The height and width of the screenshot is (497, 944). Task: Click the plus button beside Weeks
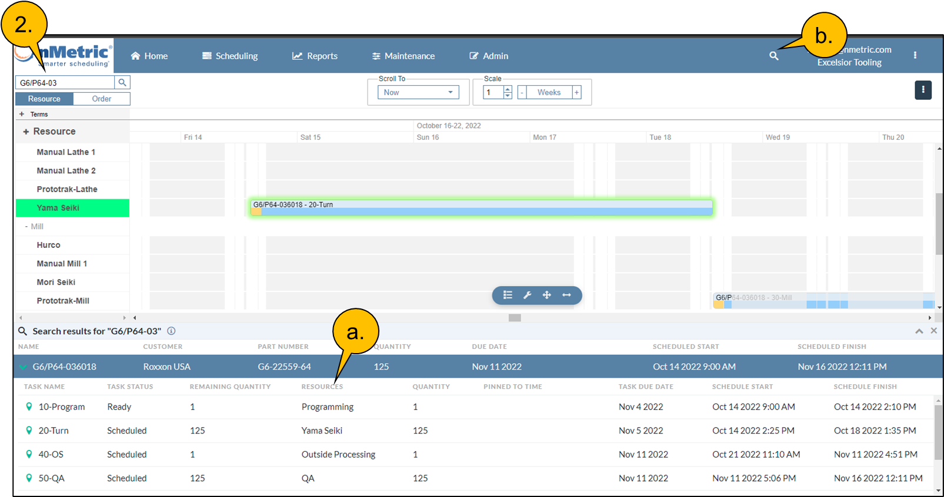[x=576, y=92]
